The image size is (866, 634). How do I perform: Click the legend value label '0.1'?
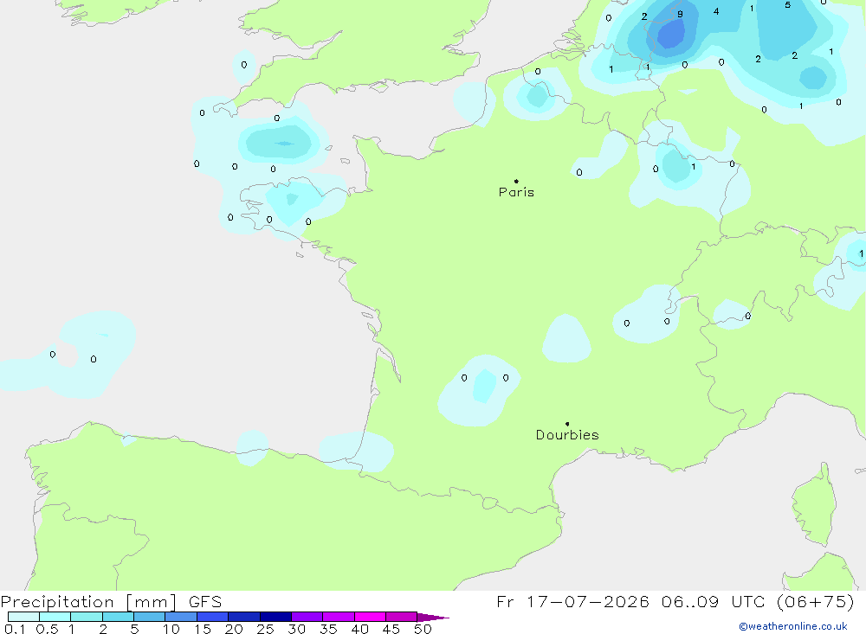point(15,629)
